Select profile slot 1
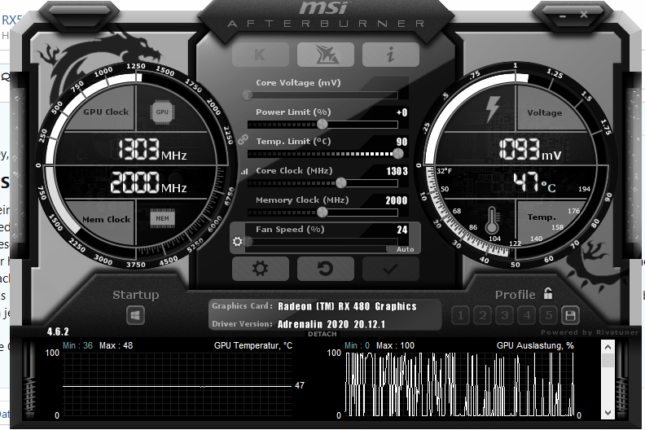The height and width of the screenshot is (430, 645). pos(461,316)
